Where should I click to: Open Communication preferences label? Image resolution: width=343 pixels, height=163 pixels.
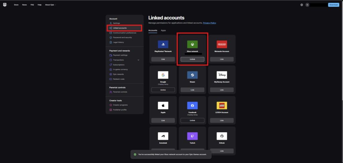click(125, 33)
